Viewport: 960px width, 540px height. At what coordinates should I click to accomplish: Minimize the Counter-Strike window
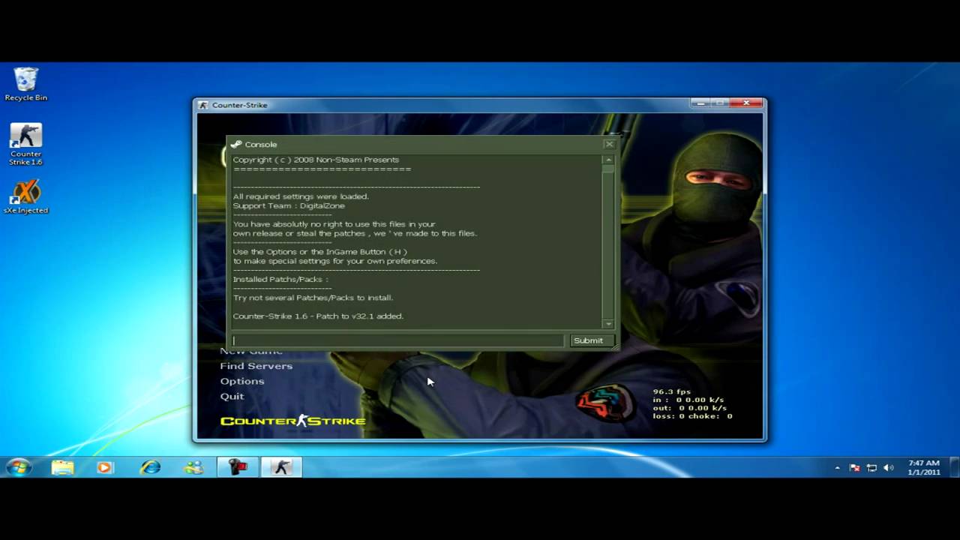click(700, 103)
